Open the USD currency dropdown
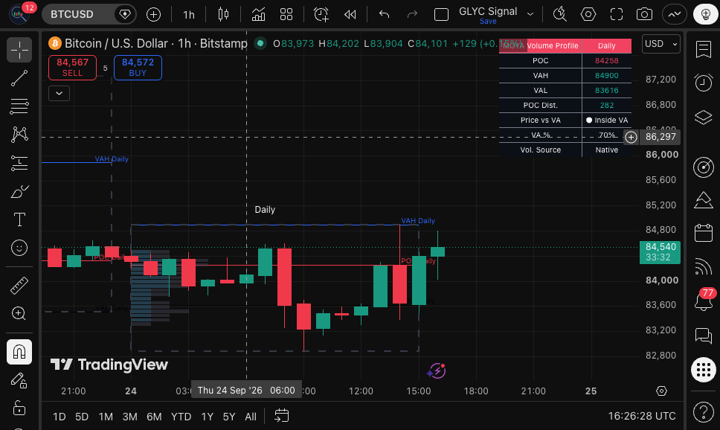Screen dimensions: 720x430 coord(660,44)
